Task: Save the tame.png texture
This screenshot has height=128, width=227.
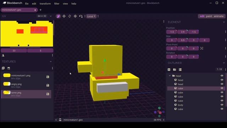Action: point(48,94)
